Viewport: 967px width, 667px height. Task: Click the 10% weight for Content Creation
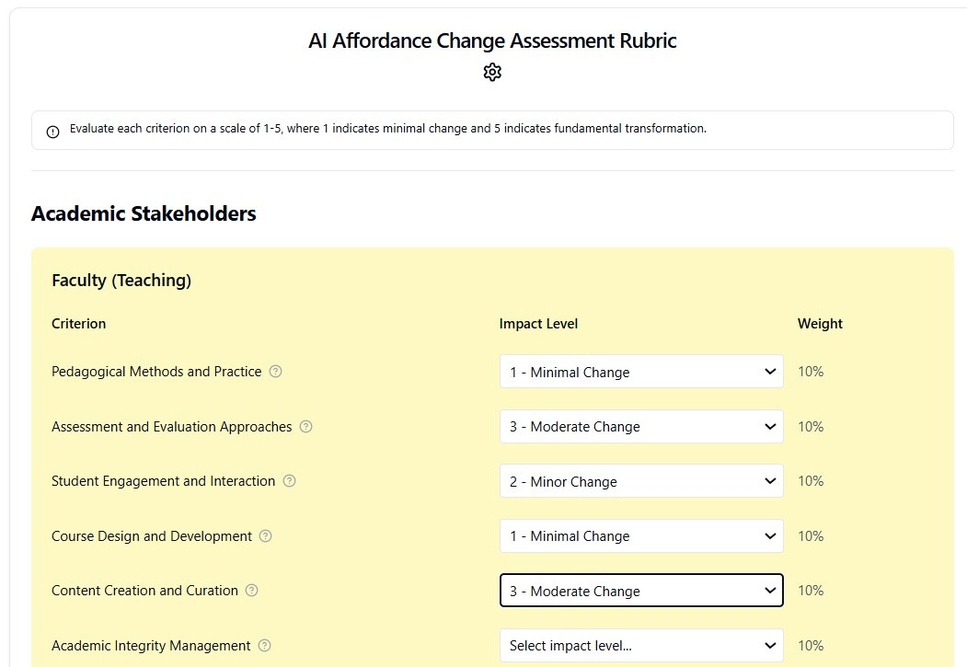point(811,590)
